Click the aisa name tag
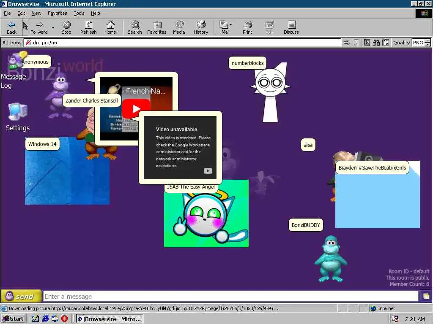The image size is (433, 324). click(x=308, y=145)
